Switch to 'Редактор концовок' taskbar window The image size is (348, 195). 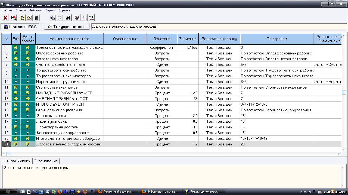pos(204,191)
